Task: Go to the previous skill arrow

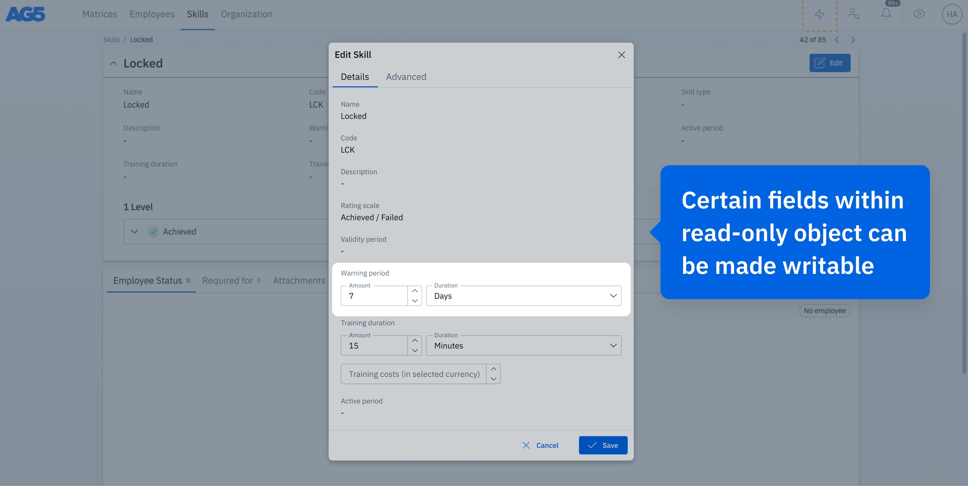Action: pyautogui.click(x=836, y=40)
